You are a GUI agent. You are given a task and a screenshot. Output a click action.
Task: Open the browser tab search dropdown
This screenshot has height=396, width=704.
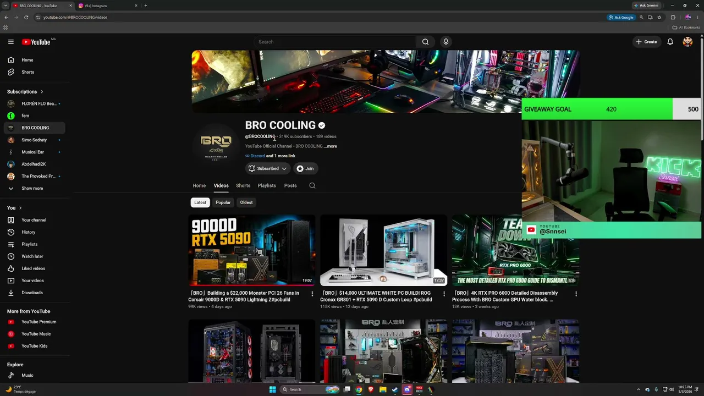click(6, 5)
